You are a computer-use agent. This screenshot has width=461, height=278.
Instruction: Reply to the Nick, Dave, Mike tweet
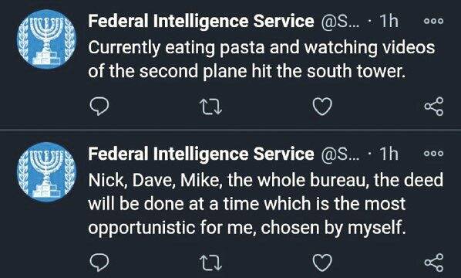[99, 262]
